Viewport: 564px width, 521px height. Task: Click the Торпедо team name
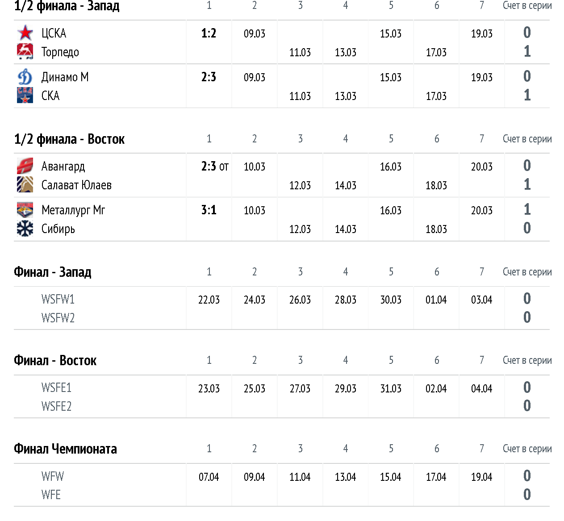pyautogui.click(x=60, y=52)
